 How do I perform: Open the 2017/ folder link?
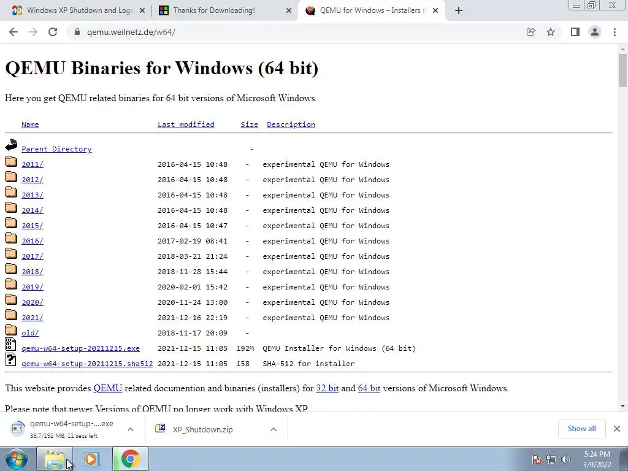[x=33, y=256]
